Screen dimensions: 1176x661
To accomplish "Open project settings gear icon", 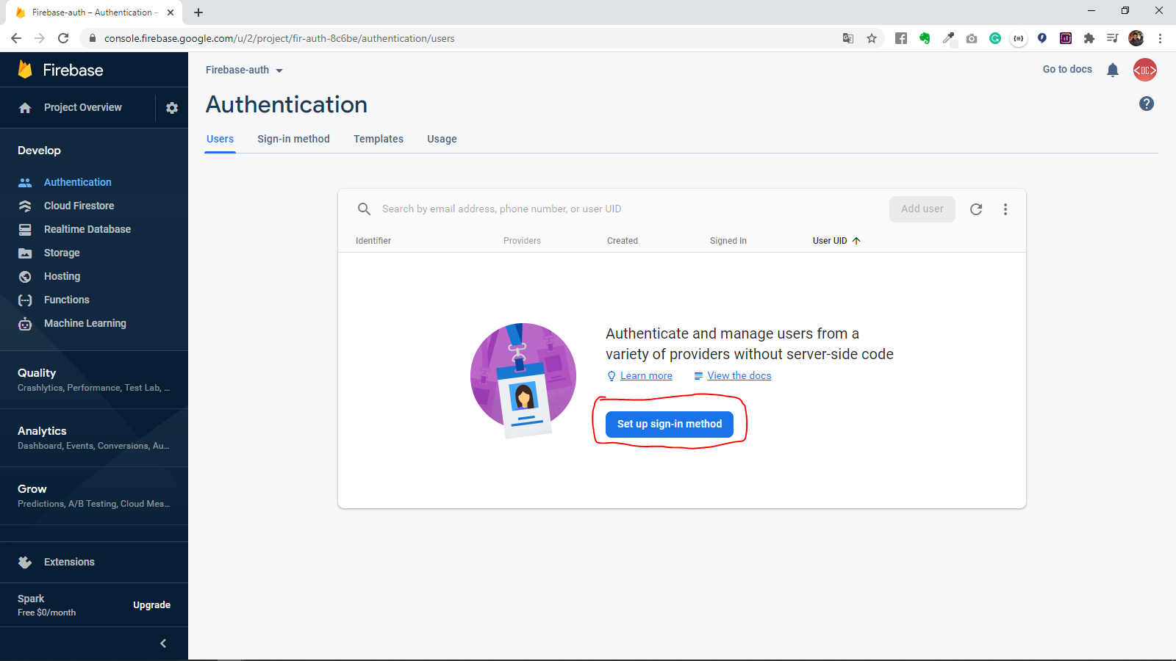I will (x=172, y=108).
